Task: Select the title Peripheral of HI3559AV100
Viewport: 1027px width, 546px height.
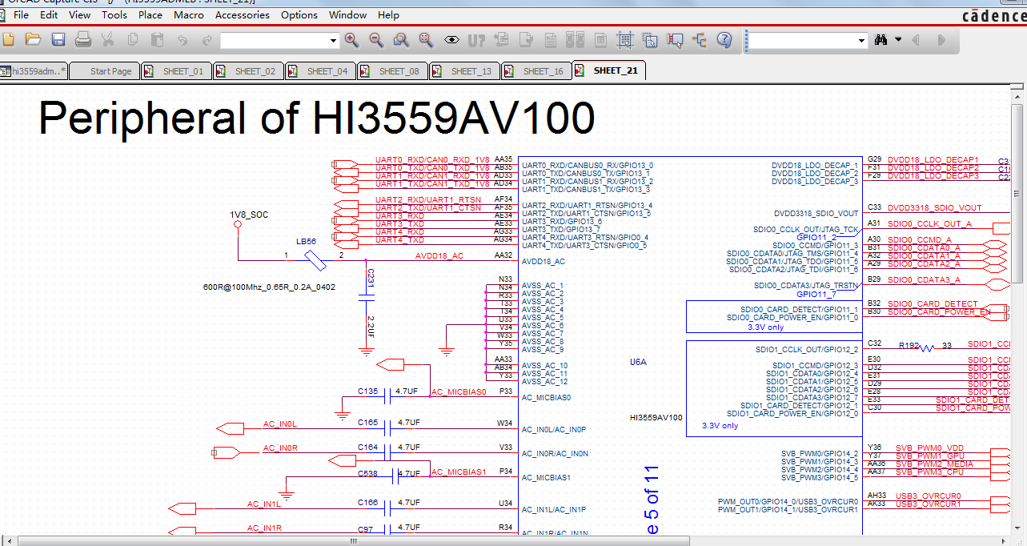Action: coord(317,118)
